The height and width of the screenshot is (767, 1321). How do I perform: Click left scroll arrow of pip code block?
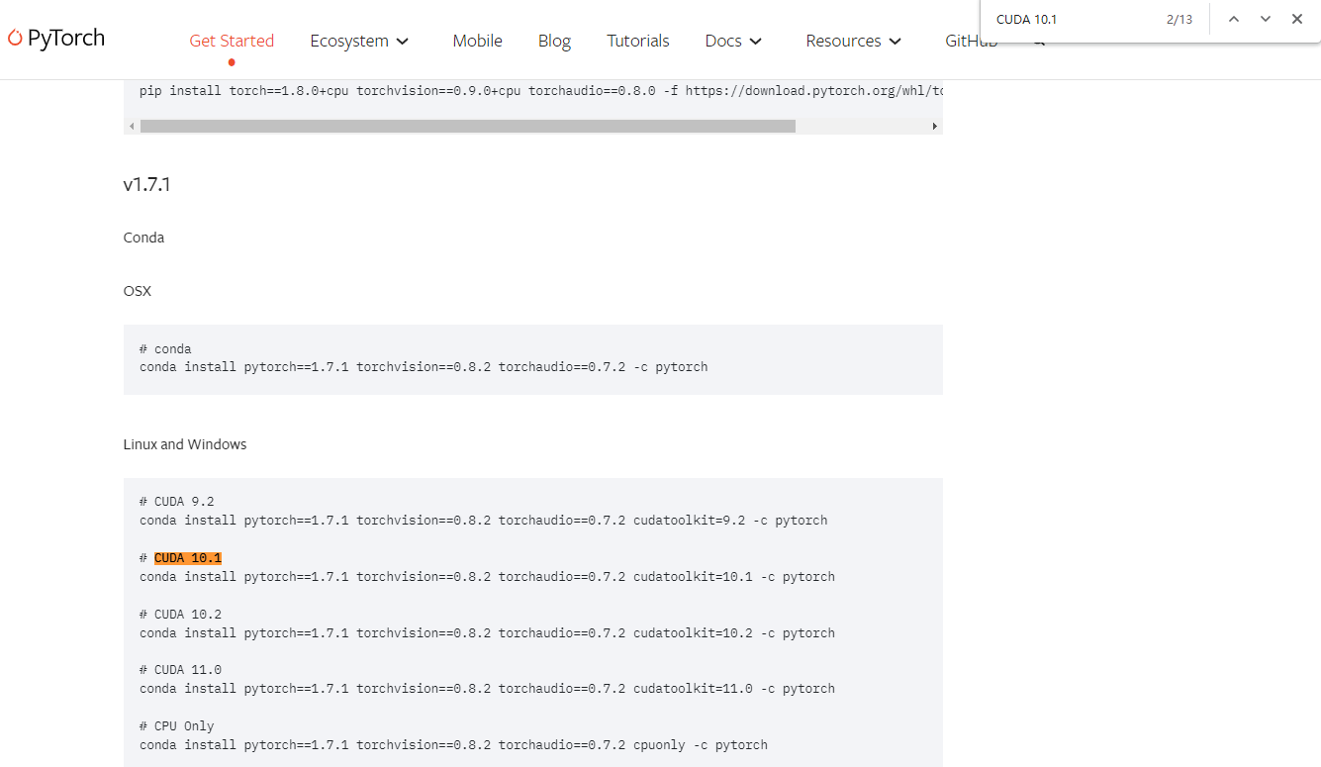coord(131,127)
